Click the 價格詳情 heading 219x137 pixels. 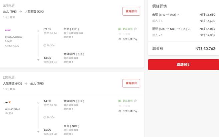coord(159,6)
